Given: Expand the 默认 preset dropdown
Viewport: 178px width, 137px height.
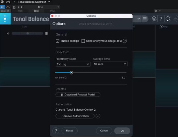Looking at the screenshot, I should click(x=41, y=7).
